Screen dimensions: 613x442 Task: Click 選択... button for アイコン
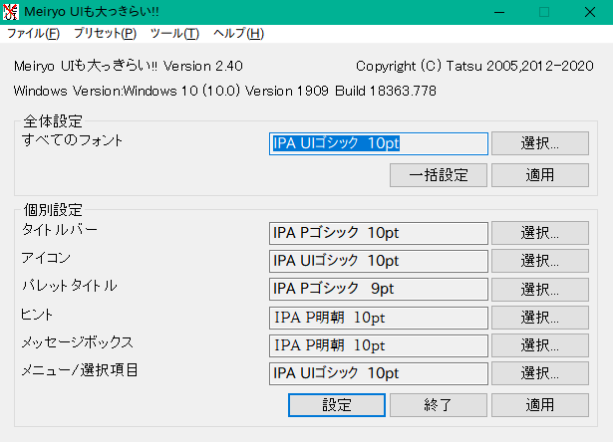click(x=540, y=261)
